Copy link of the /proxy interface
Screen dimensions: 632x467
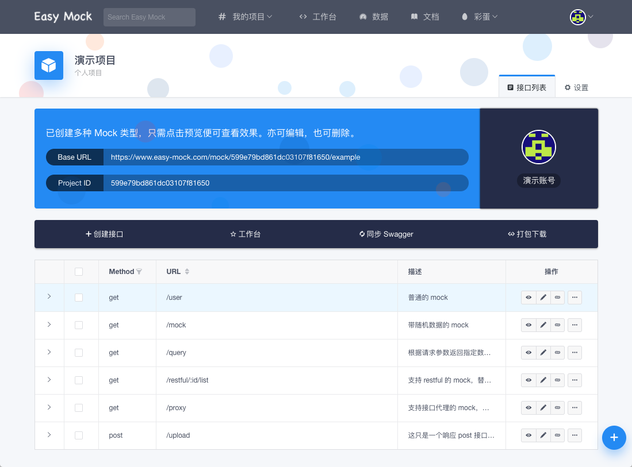557,408
